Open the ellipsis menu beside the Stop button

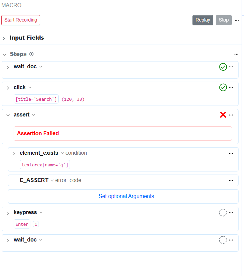[237, 20]
